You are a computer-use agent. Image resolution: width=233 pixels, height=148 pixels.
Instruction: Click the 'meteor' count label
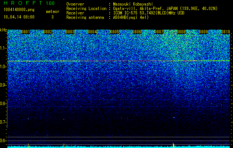(x=53, y=11)
